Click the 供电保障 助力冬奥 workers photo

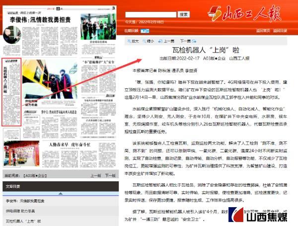tap(50, 79)
